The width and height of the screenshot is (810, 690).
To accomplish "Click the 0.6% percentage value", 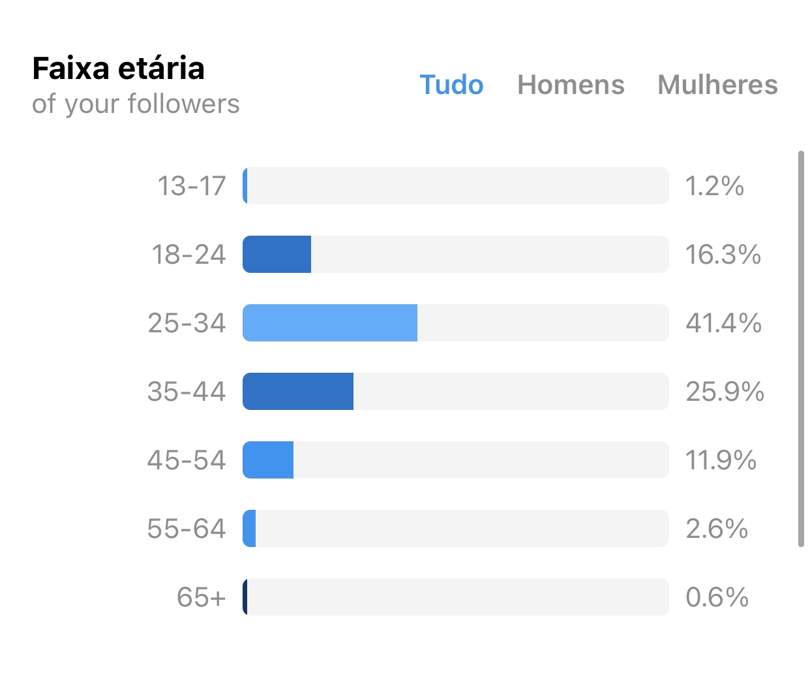I will point(717,597).
